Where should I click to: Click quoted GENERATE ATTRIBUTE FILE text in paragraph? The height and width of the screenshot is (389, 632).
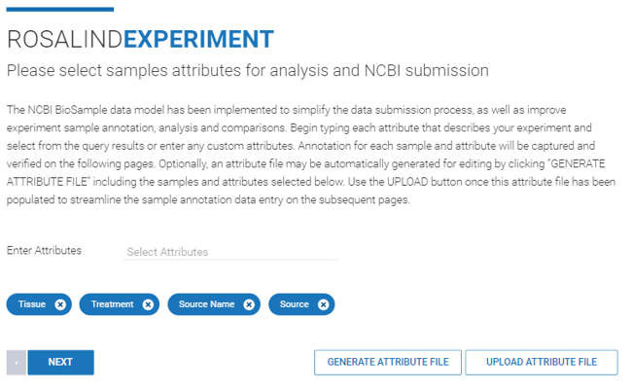305,172
